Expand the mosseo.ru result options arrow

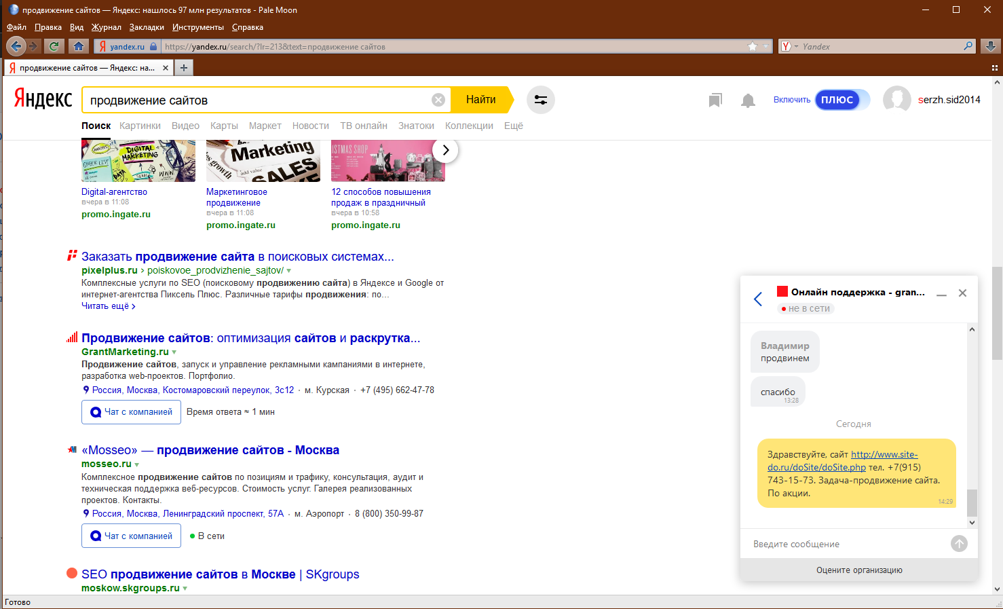pyautogui.click(x=136, y=464)
